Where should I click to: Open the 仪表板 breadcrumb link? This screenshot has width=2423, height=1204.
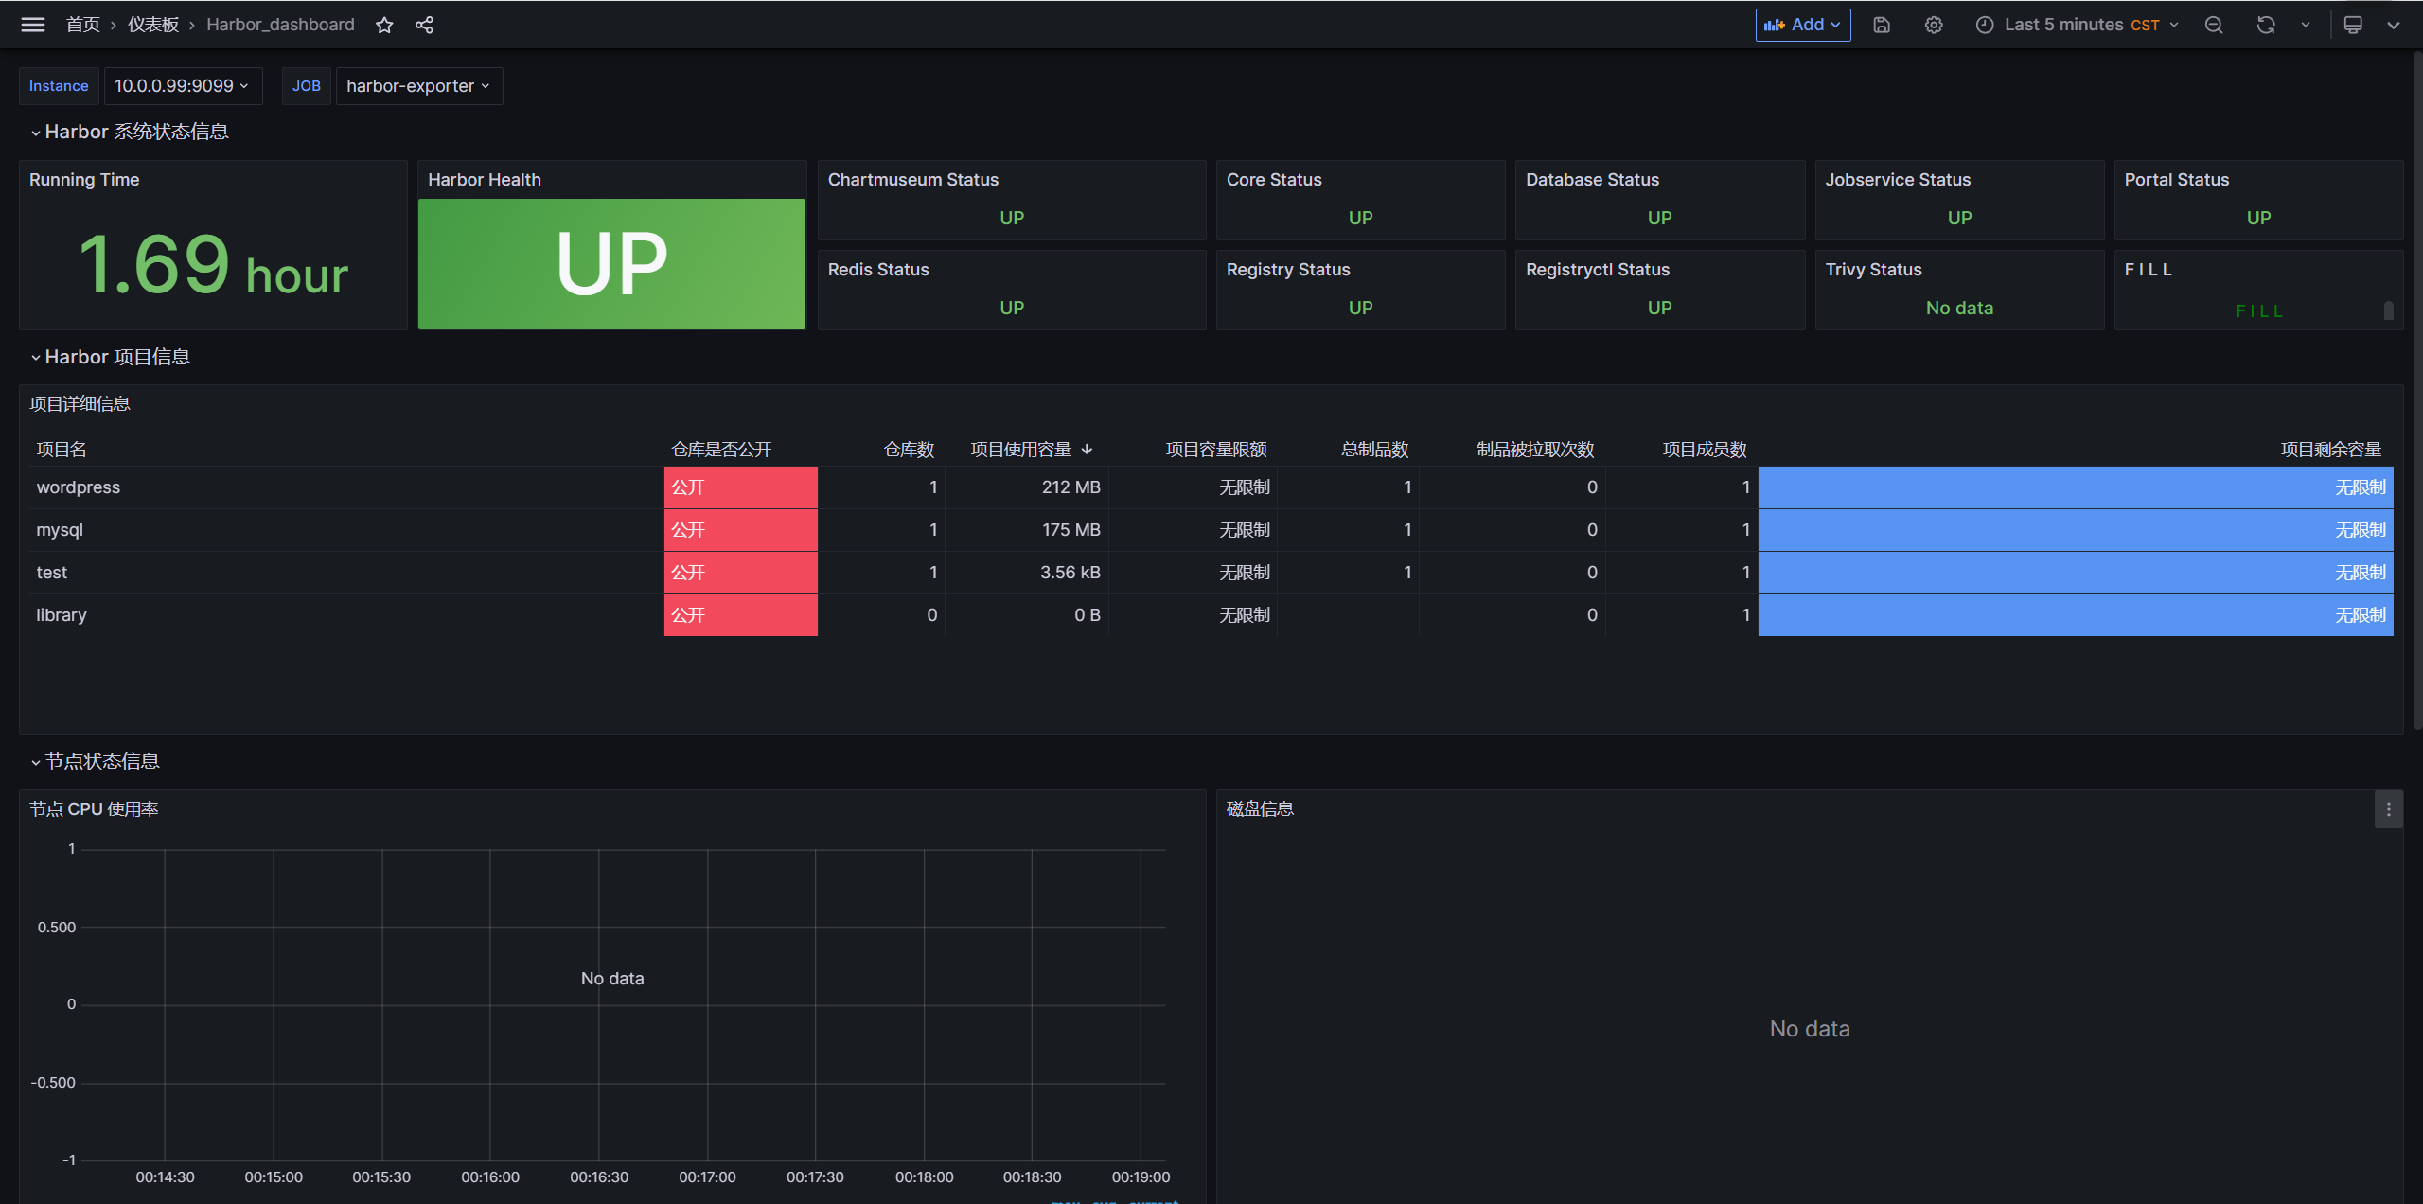[153, 25]
